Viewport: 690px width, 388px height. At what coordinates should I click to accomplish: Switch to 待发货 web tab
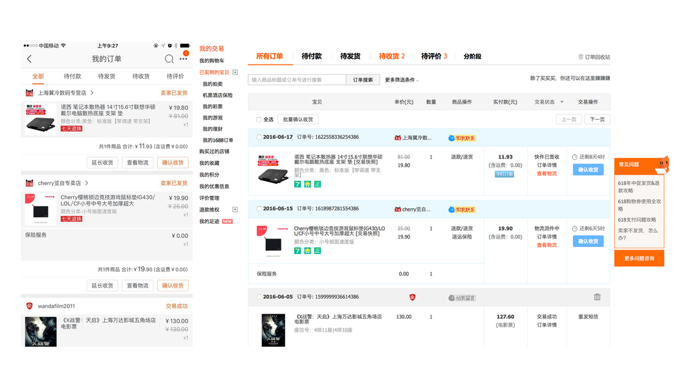[x=350, y=56]
